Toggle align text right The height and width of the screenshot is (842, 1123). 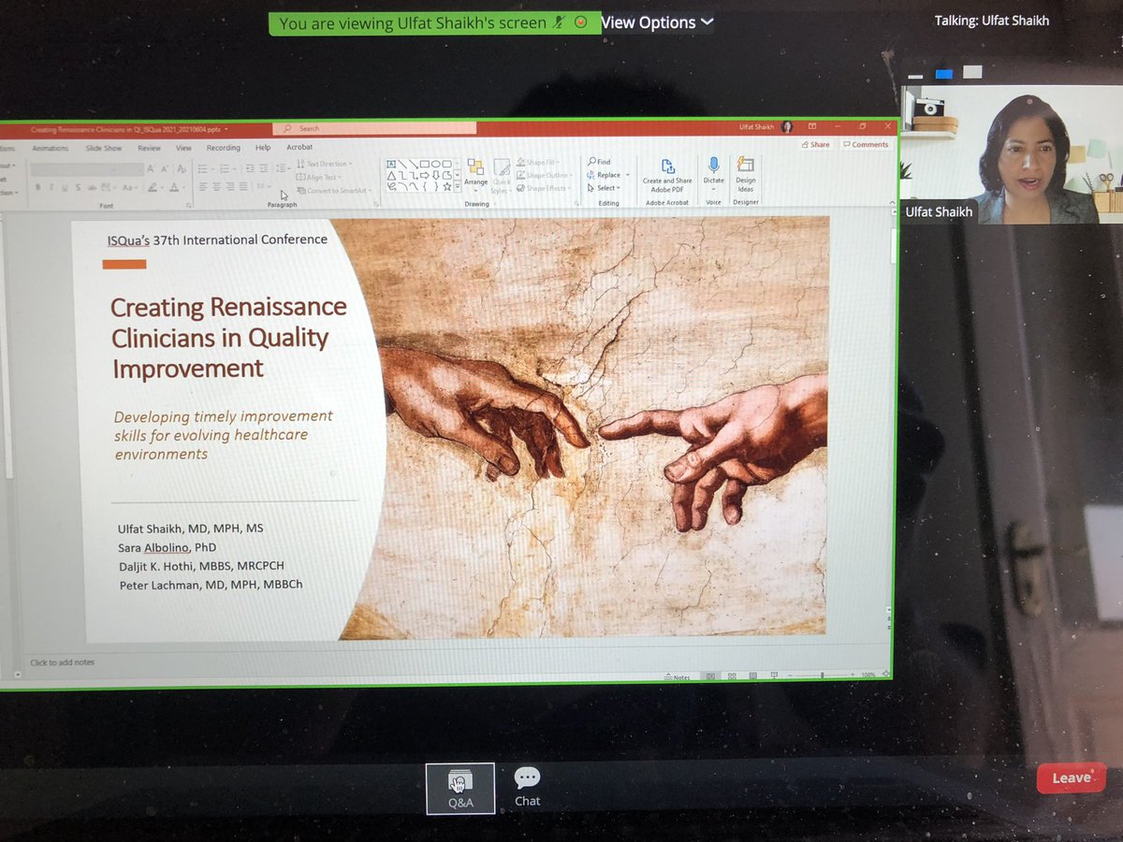point(230,187)
